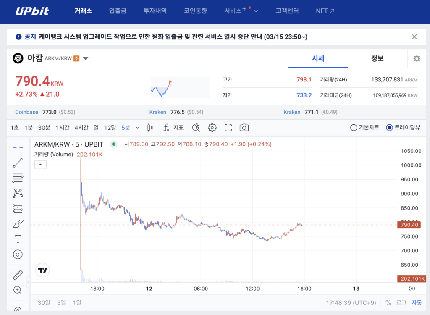This screenshot has height=315, width=430.
Task: Select the 30분 interval
Action: pyautogui.click(x=44, y=128)
